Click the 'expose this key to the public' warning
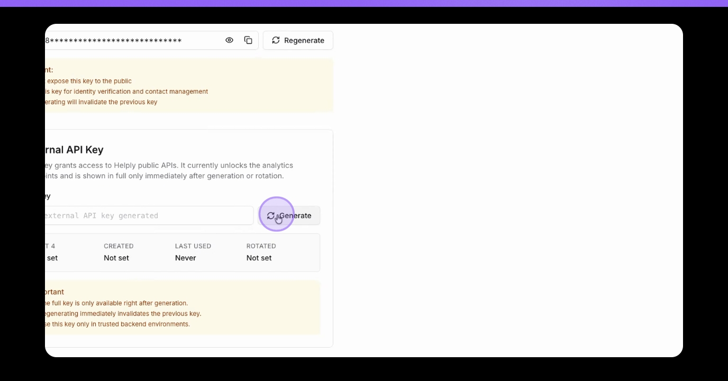This screenshot has height=381, width=728. (x=89, y=81)
